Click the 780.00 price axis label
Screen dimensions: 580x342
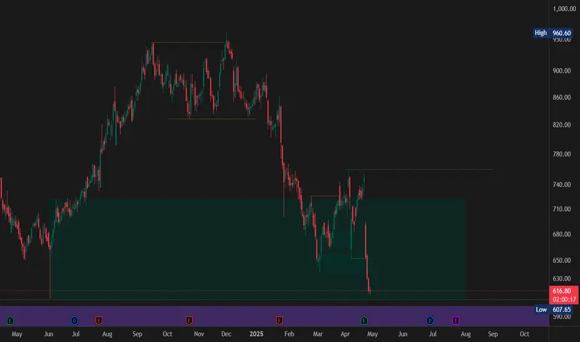pos(561,154)
